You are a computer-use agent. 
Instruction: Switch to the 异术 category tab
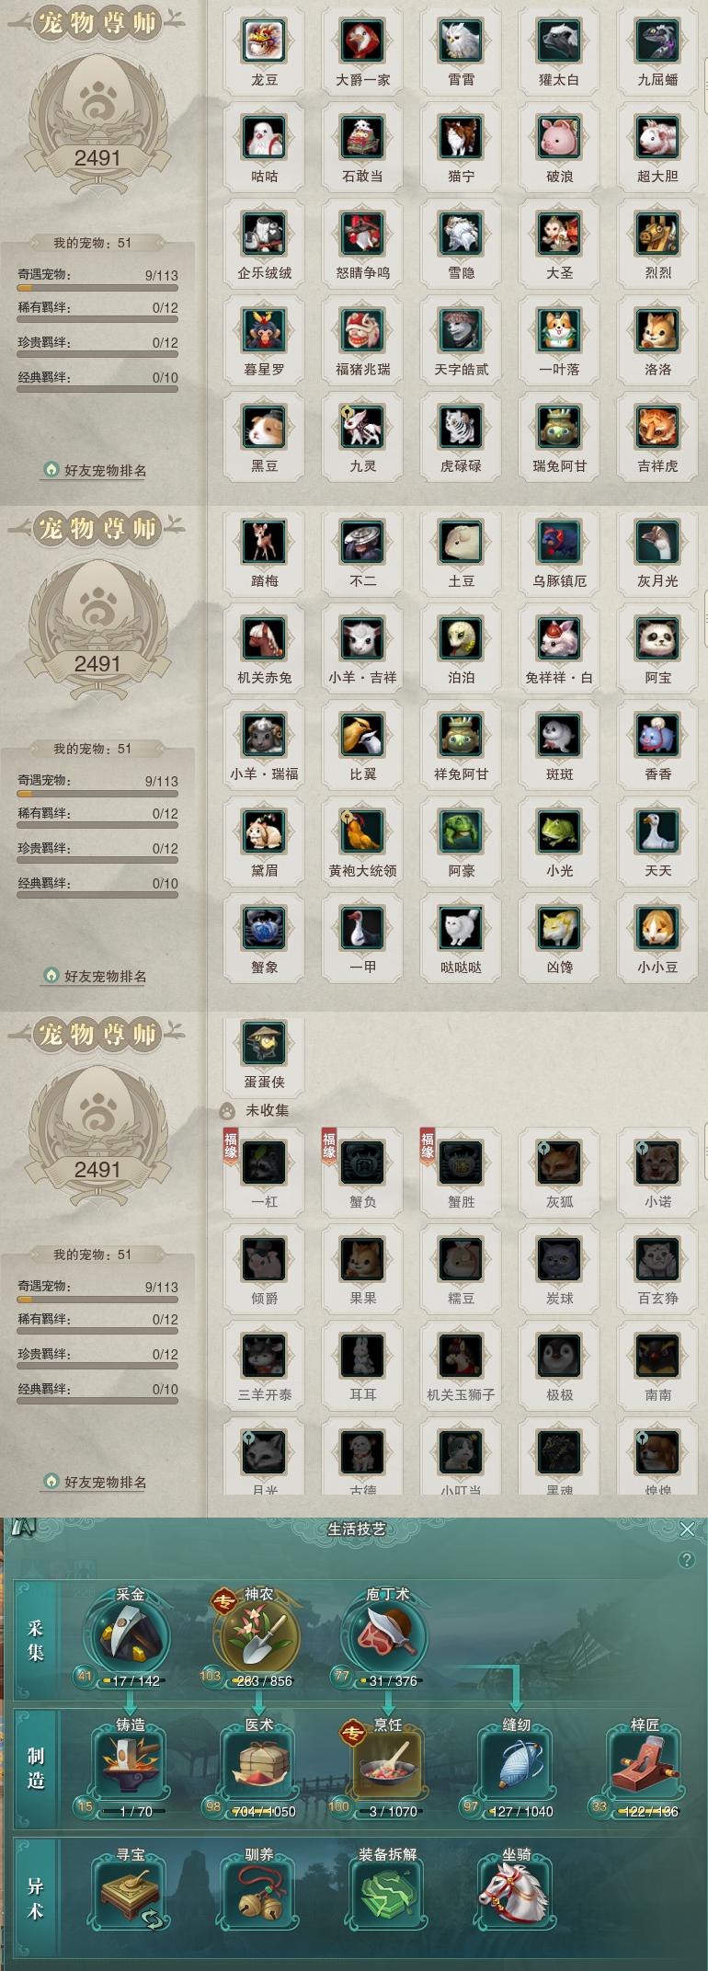tap(35, 1898)
